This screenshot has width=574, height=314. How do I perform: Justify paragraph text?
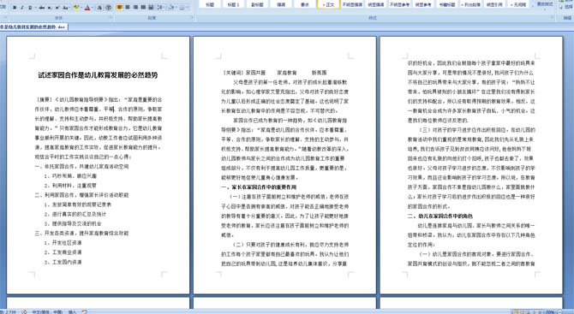pos(143,8)
